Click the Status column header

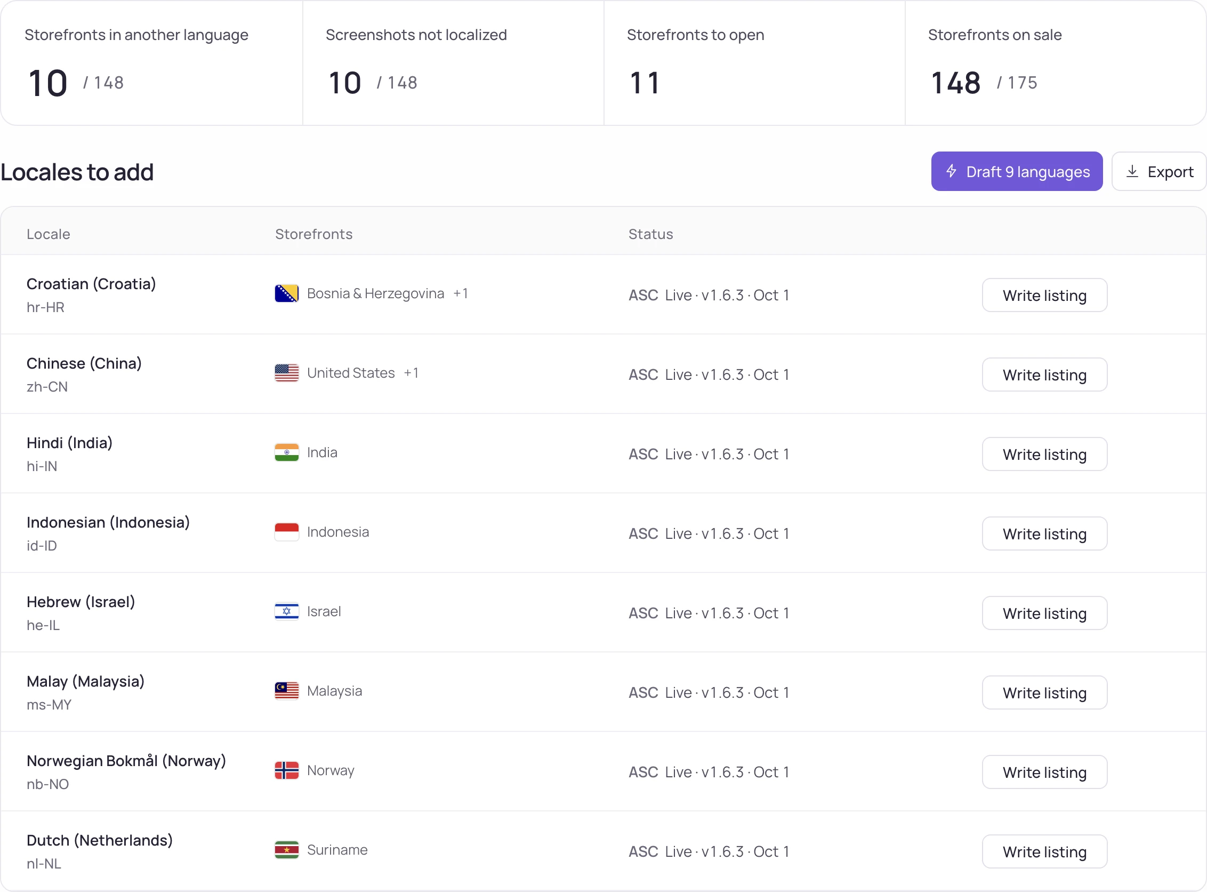pos(651,234)
